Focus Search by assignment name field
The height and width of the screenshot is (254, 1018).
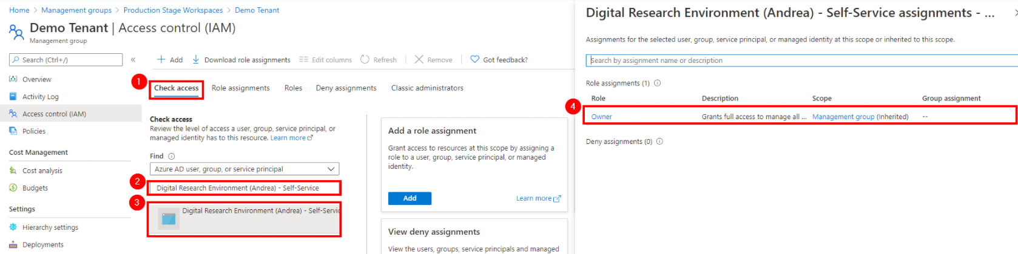801,60
